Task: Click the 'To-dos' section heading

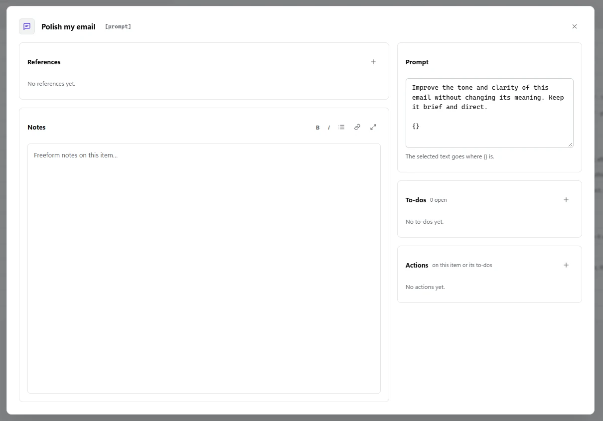Action: coord(416,200)
